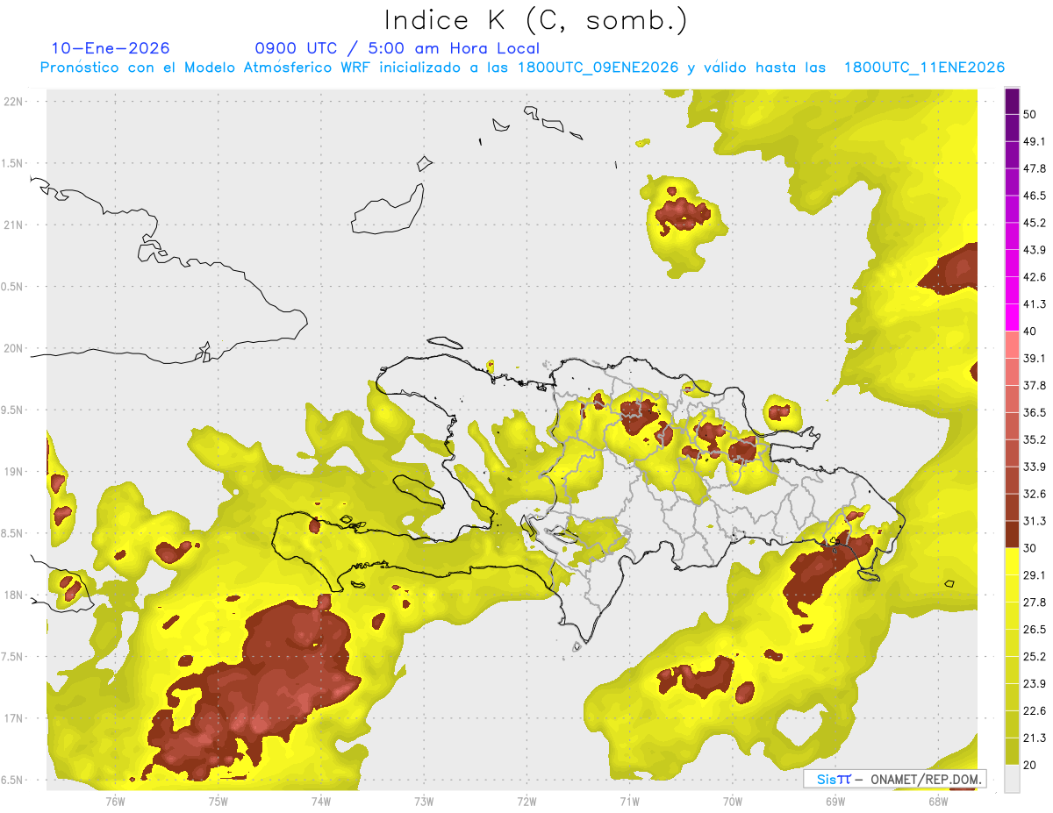The height and width of the screenshot is (813, 1053).
Task: Click the legend value "41.3"
Action: 1034,304
